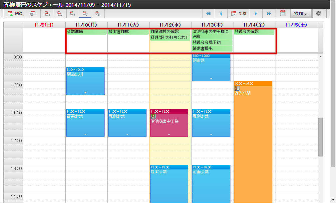Click the 登録 register schedule button

point(15,14)
